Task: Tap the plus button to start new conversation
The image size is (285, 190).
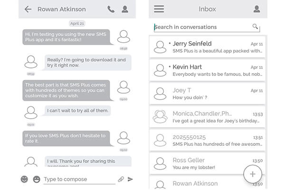Action: pyautogui.click(x=253, y=174)
